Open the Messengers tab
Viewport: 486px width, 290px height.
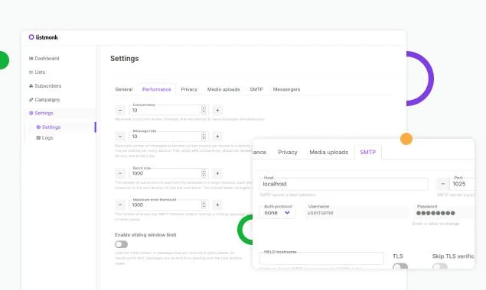(x=286, y=89)
